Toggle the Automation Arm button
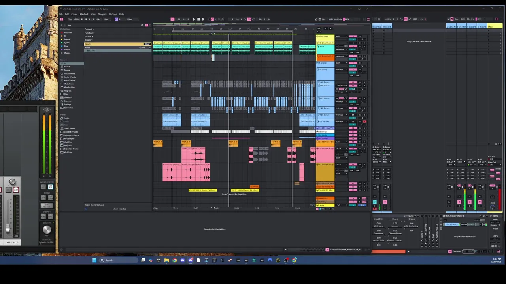 pos(212,19)
